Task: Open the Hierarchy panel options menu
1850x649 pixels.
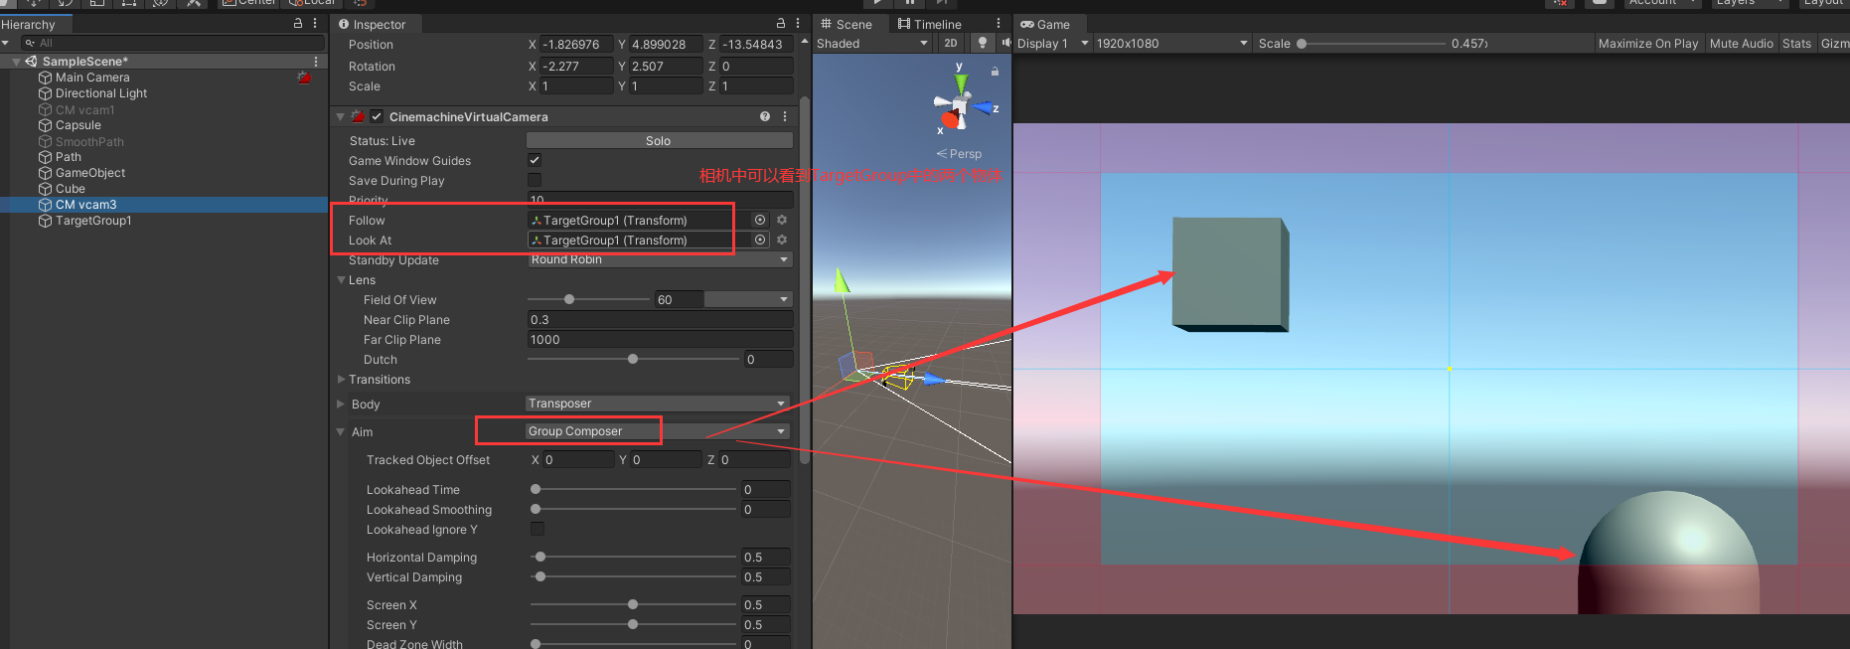Action: (x=316, y=23)
